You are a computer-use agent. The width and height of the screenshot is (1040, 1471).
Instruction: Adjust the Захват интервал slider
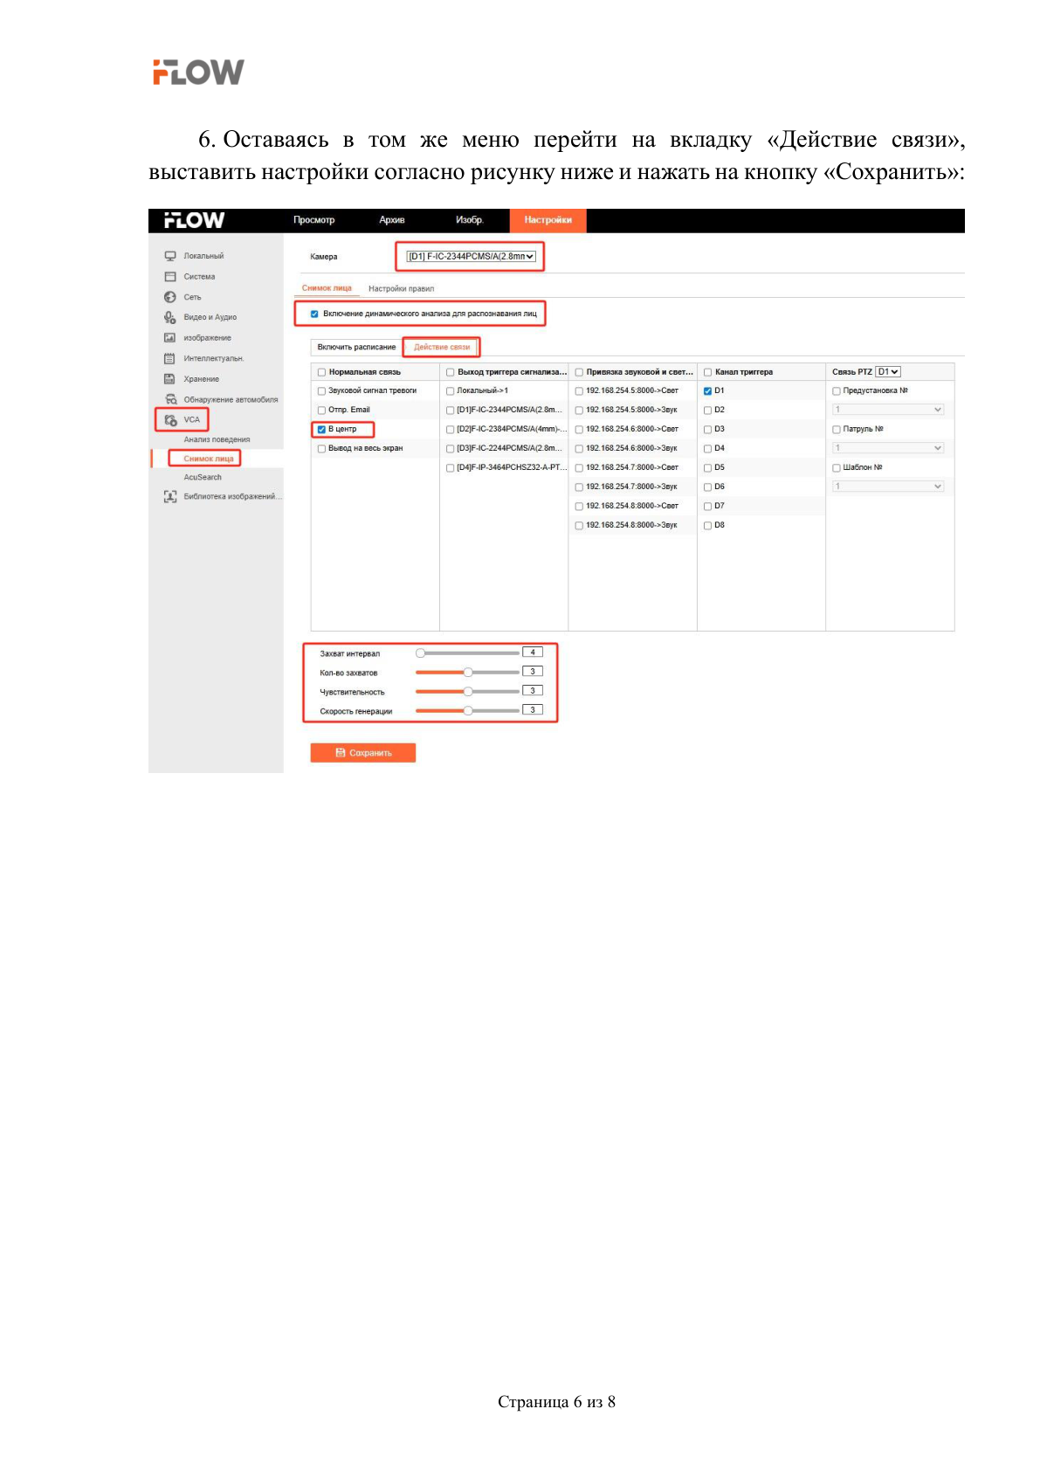pos(468,653)
